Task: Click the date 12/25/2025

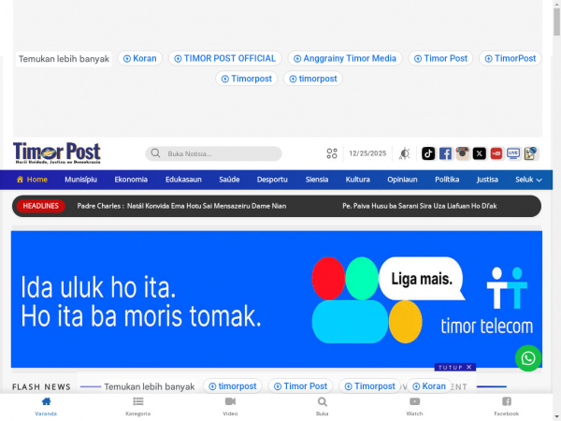Action: (x=367, y=153)
